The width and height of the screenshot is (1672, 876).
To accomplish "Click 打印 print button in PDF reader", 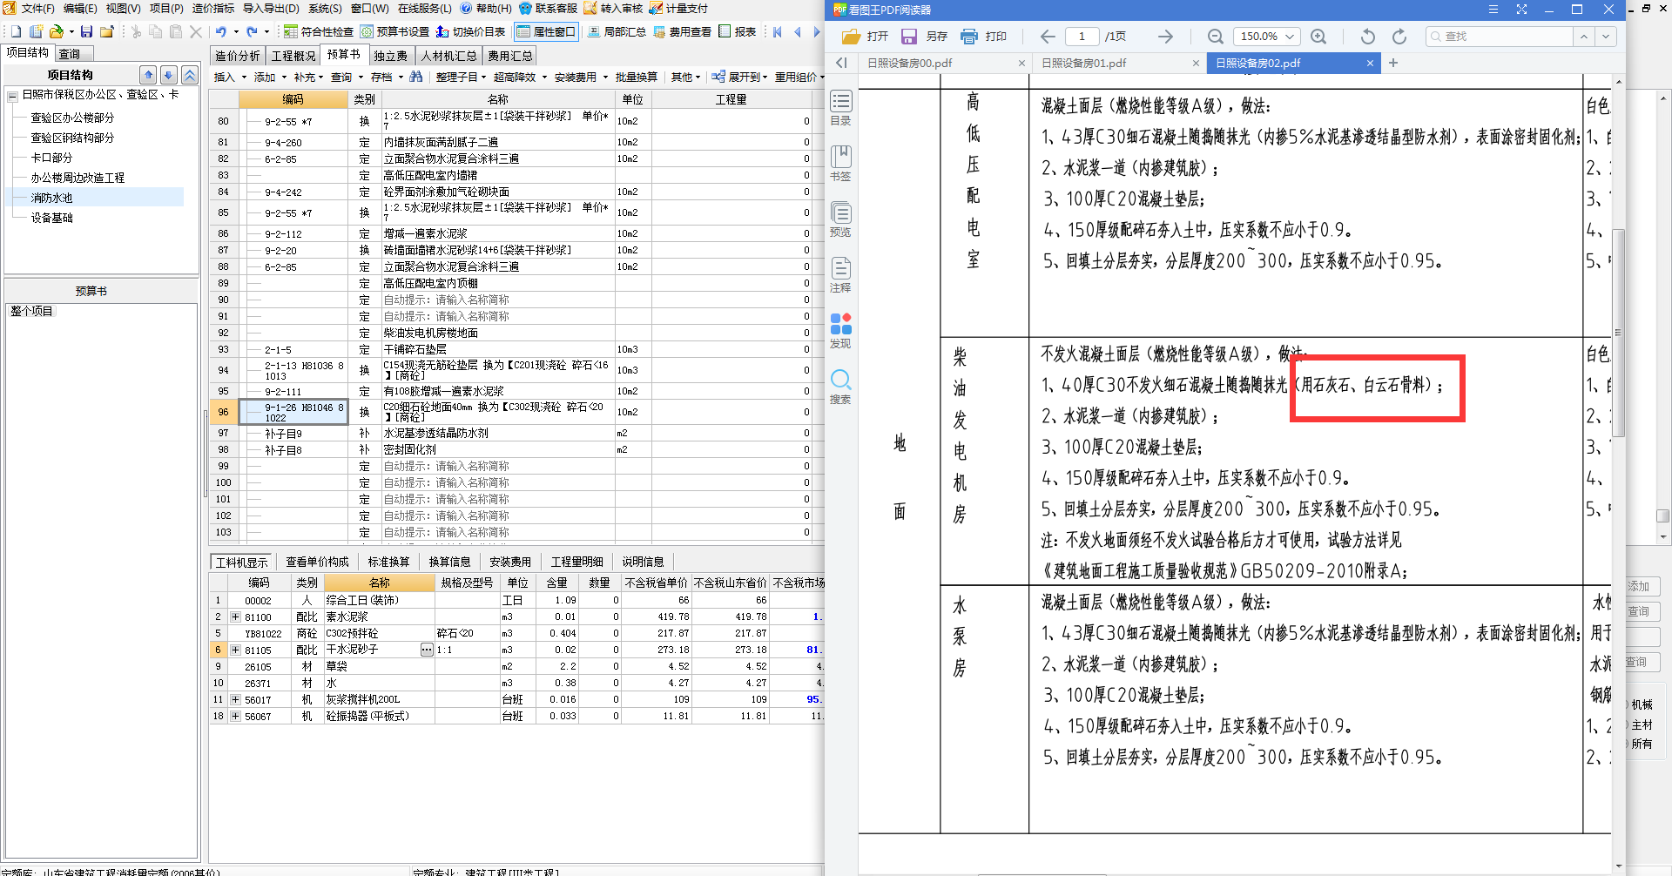I will coord(983,37).
